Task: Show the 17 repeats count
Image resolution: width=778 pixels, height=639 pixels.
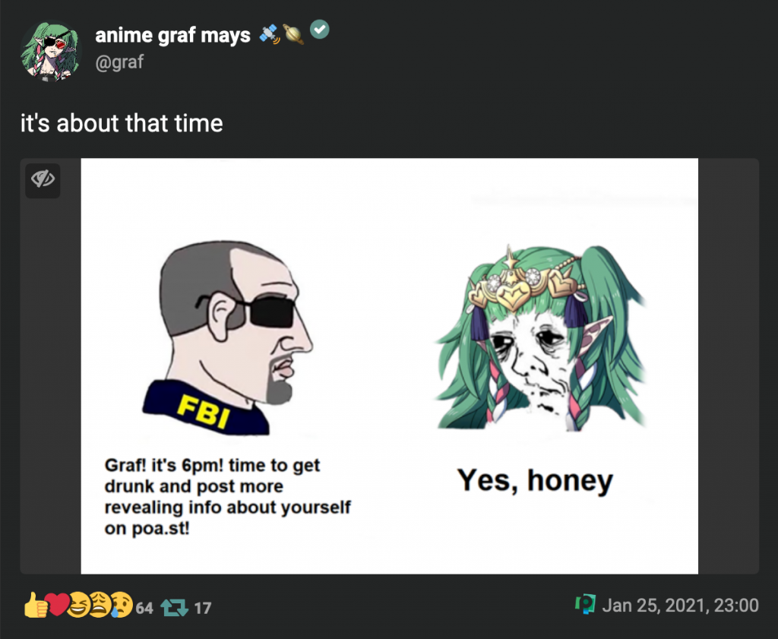Action: click(x=202, y=609)
